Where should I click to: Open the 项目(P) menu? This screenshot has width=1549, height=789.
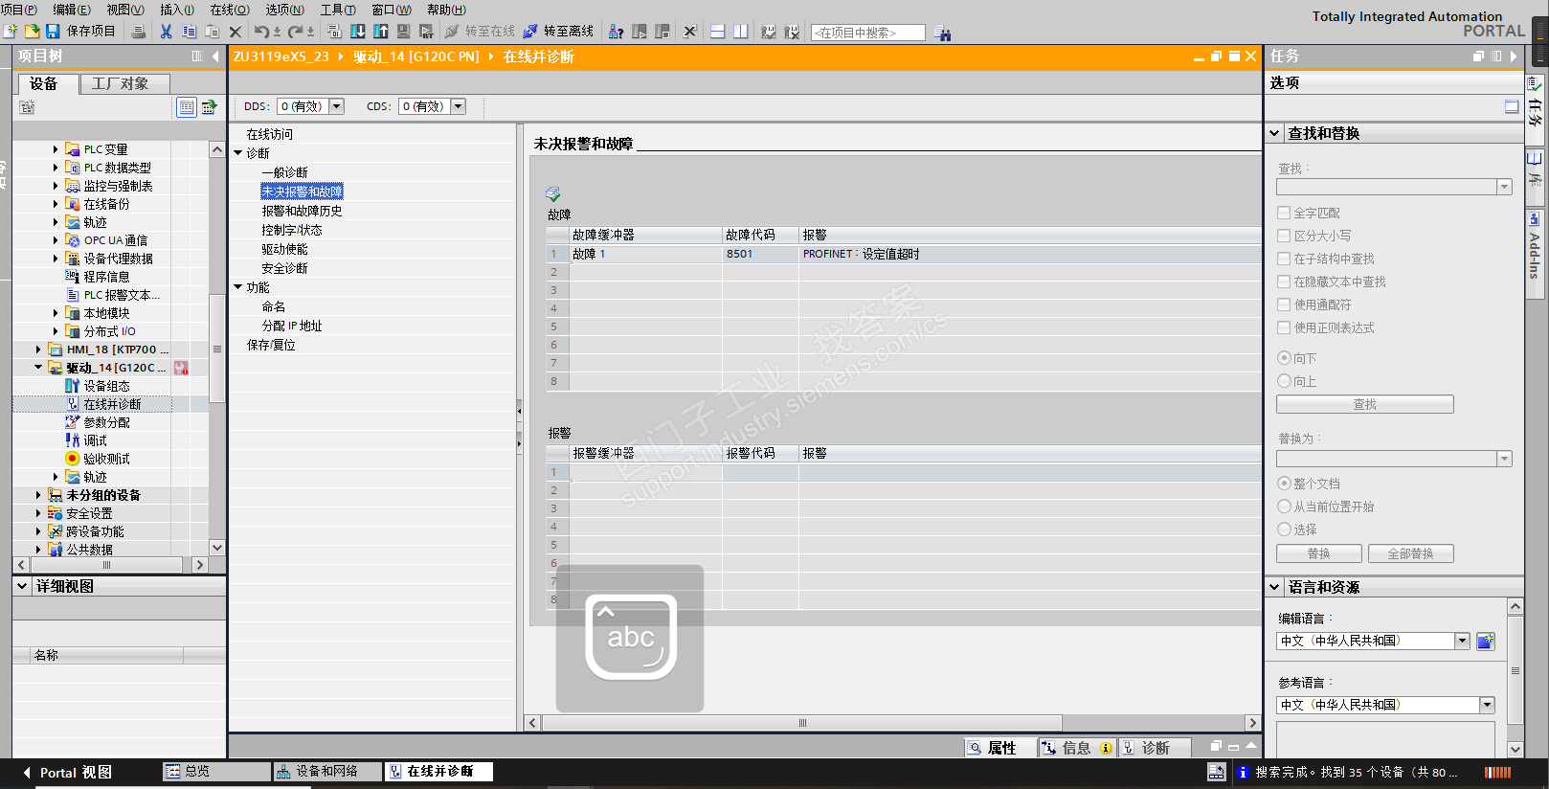tap(18, 10)
